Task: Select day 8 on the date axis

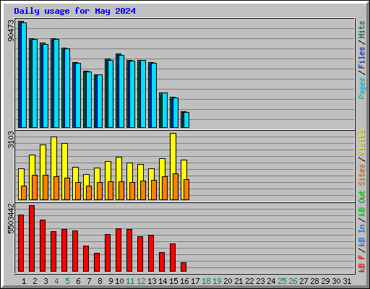Action: coord(100,281)
